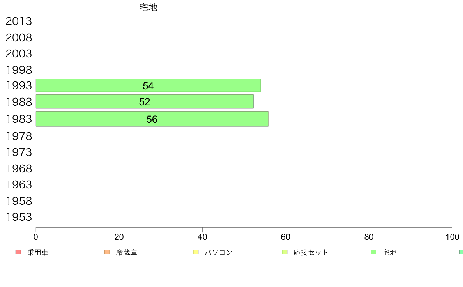Click the lime 応接セット legend swatch

coord(285,252)
